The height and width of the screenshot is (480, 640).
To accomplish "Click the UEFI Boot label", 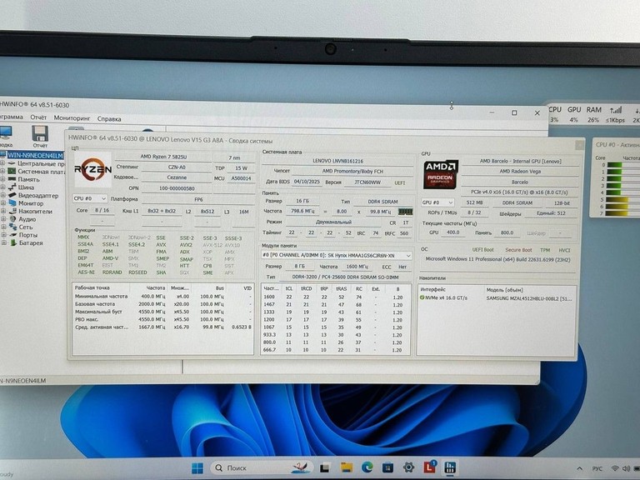I will [482, 250].
